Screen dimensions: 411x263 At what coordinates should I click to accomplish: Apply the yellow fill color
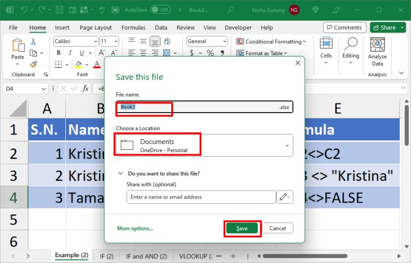coord(79,64)
